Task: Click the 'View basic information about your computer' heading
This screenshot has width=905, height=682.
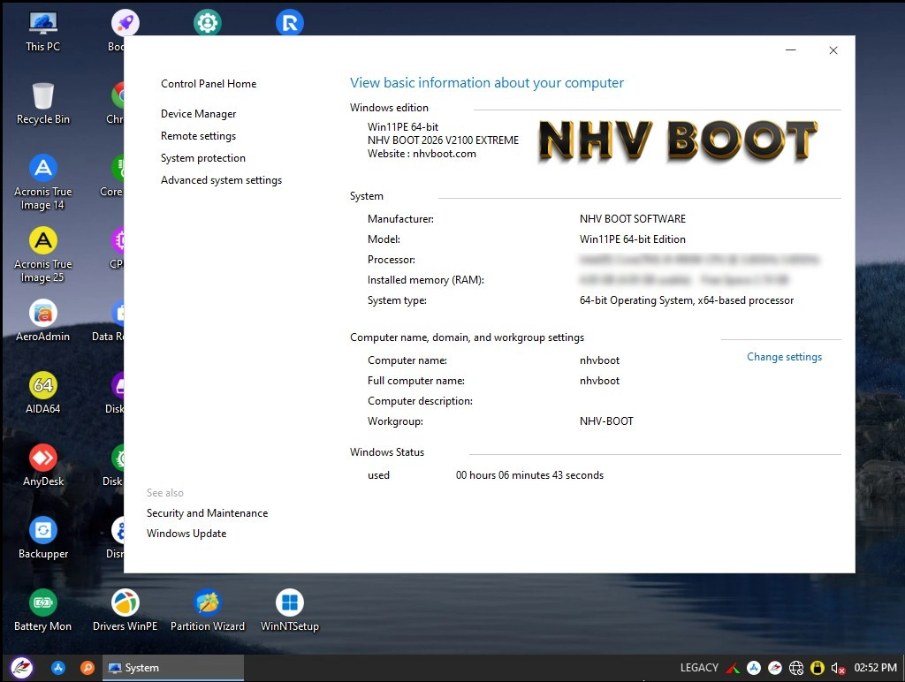Action: click(487, 82)
